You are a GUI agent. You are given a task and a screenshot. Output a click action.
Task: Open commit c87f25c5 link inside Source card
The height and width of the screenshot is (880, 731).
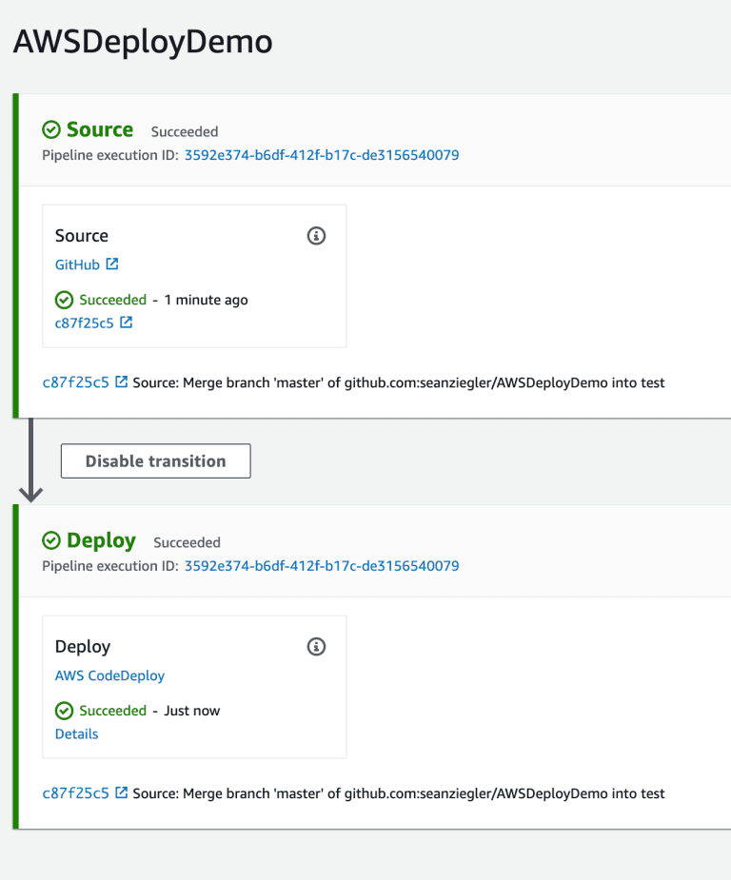(x=84, y=323)
